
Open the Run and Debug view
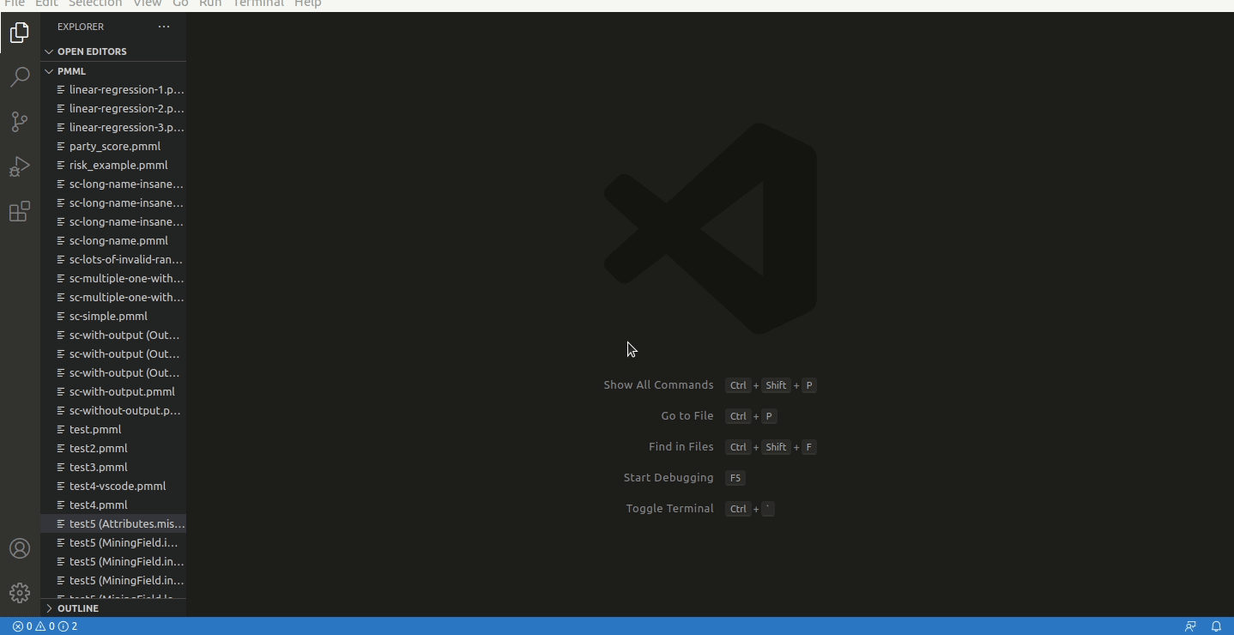point(19,166)
